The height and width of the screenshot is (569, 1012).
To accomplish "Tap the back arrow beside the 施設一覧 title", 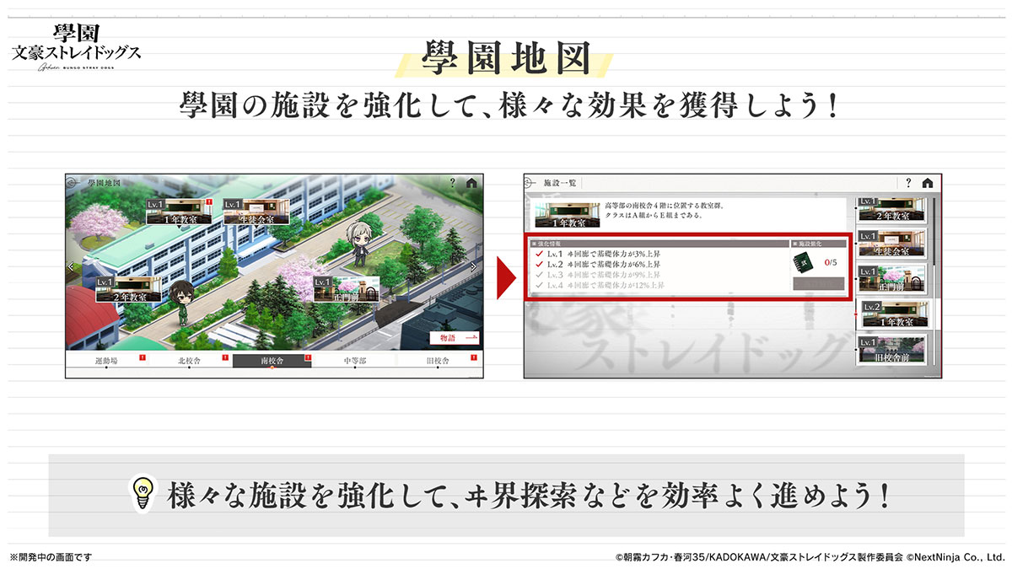I will coord(528,183).
